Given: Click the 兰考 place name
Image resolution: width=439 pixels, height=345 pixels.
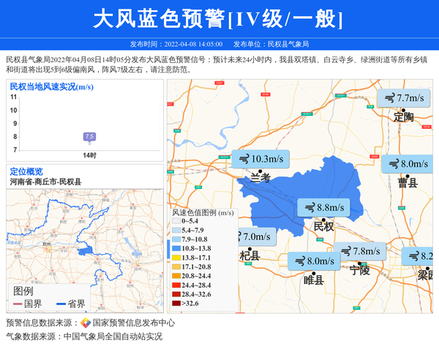Looking at the screenshot, I should (260, 177).
